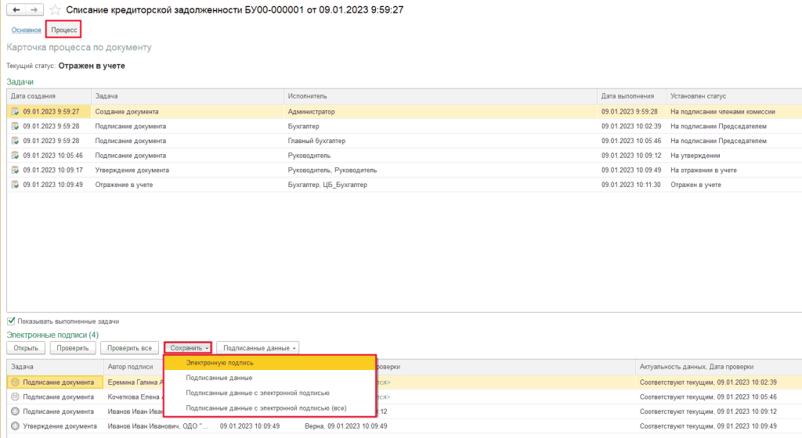The image size is (802, 438).
Task: Click the Проверить button
Action: (73, 348)
